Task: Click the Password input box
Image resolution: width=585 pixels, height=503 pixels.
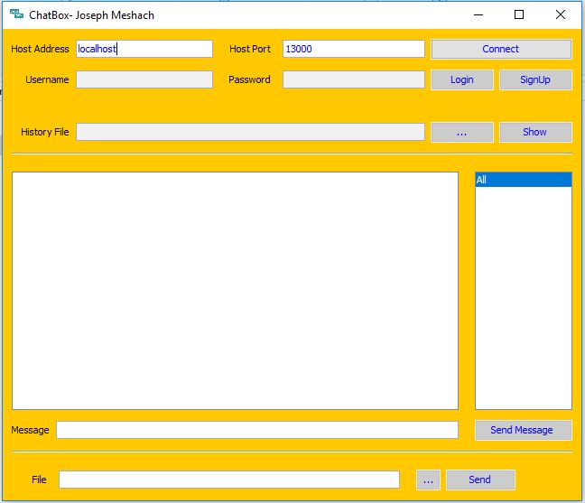Action: [353, 79]
